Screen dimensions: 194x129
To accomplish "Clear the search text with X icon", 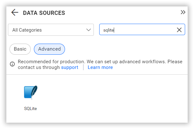I will pyautogui.click(x=179, y=30).
